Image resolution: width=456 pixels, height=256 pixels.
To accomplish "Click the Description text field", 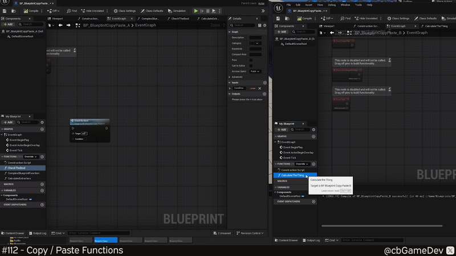I will pyautogui.click(x=255, y=38).
